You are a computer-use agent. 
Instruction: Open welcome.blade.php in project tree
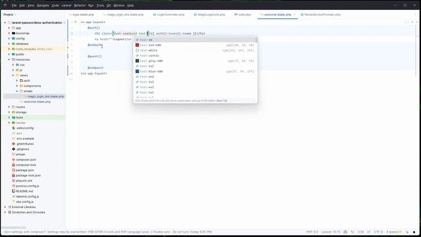tap(37, 102)
